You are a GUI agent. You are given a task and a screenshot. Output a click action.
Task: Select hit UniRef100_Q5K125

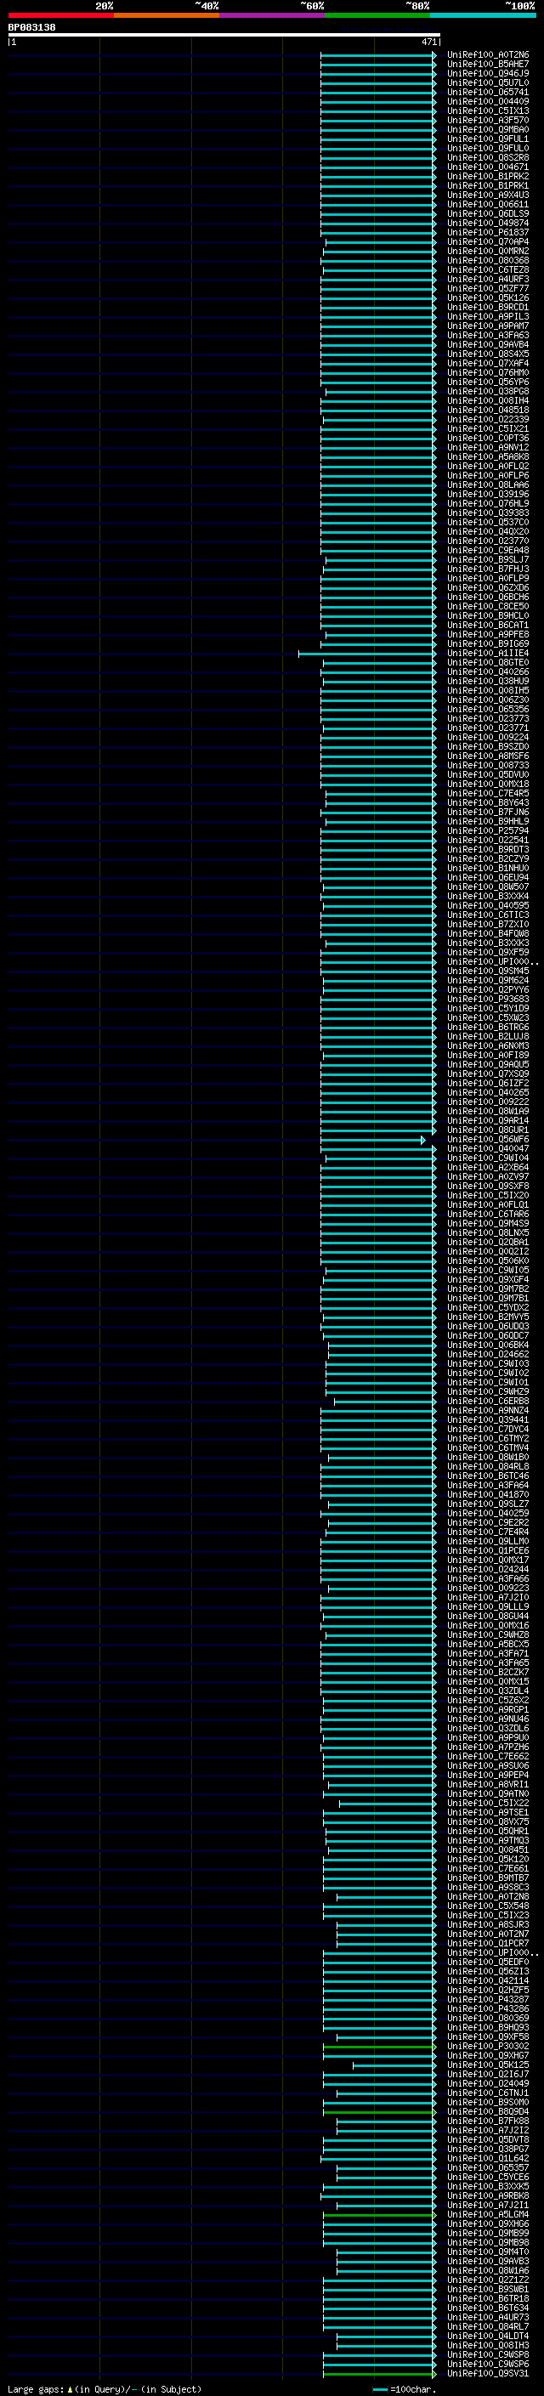(x=487, y=2065)
